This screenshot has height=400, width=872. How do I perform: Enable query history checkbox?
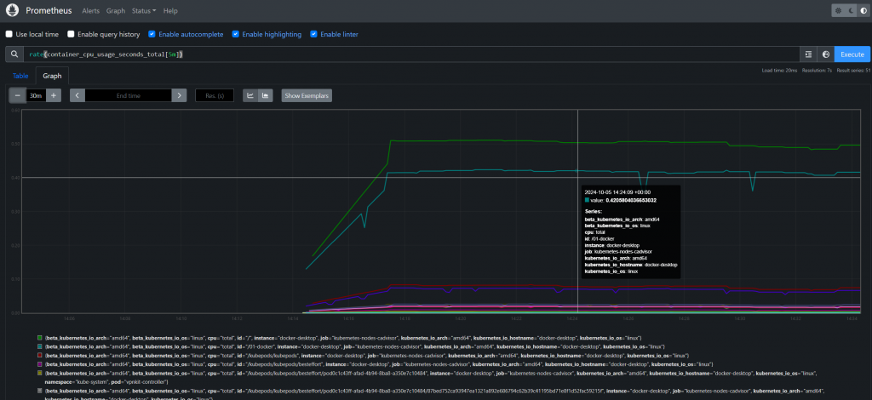click(71, 34)
